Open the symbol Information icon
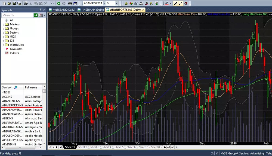The image size is (272, 156). tap(70, 3)
